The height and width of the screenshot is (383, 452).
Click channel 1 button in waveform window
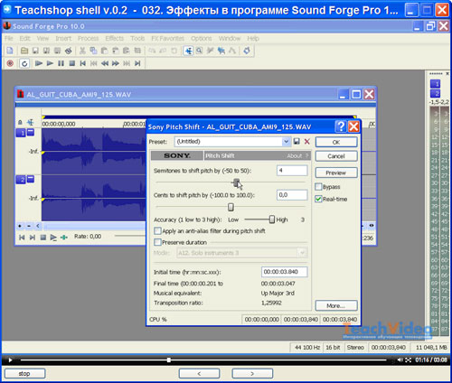21,133
